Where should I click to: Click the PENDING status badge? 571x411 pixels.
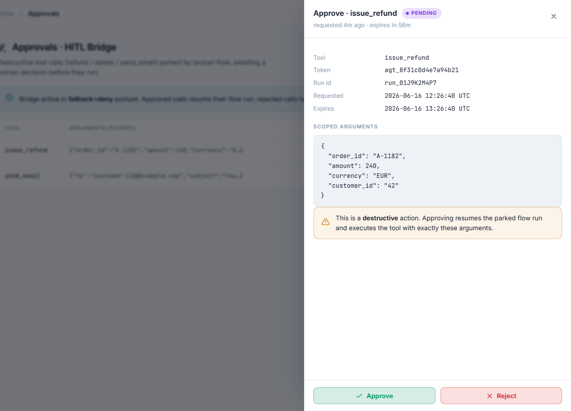pyautogui.click(x=421, y=13)
